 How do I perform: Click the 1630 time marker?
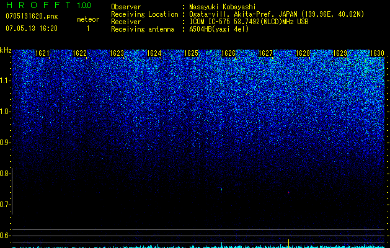coord(377,53)
